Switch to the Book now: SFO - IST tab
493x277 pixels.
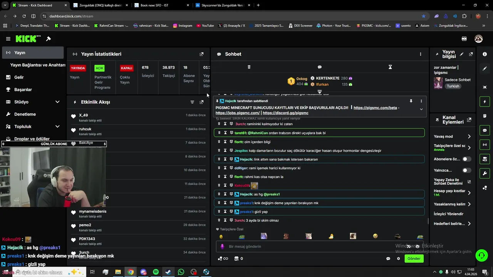pyautogui.click(x=162, y=5)
